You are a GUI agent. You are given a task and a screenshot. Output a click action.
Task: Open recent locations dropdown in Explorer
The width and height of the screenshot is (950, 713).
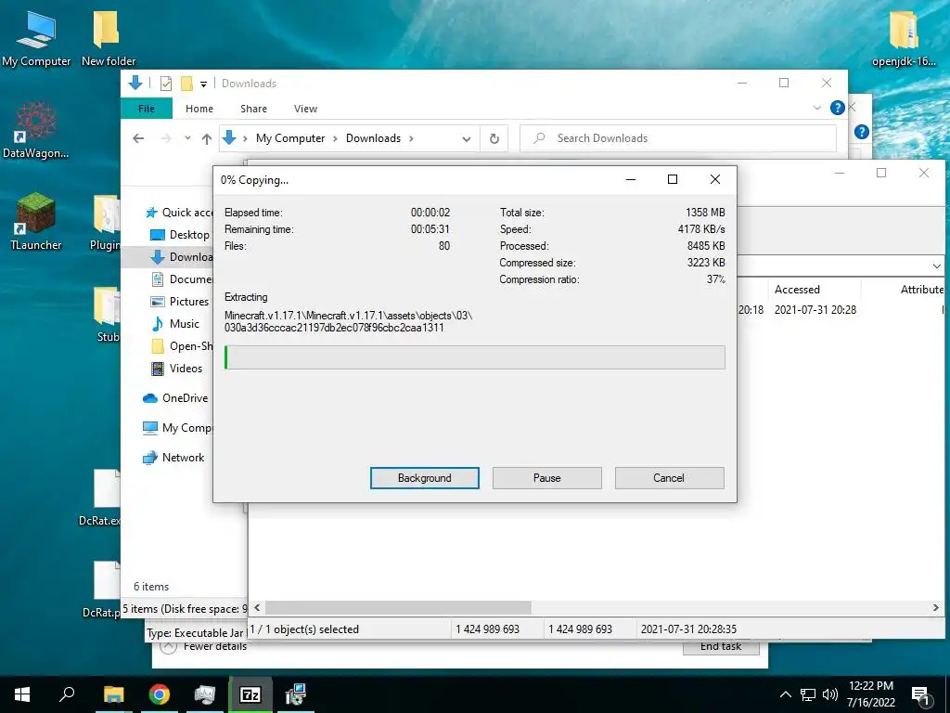point(187,138)
